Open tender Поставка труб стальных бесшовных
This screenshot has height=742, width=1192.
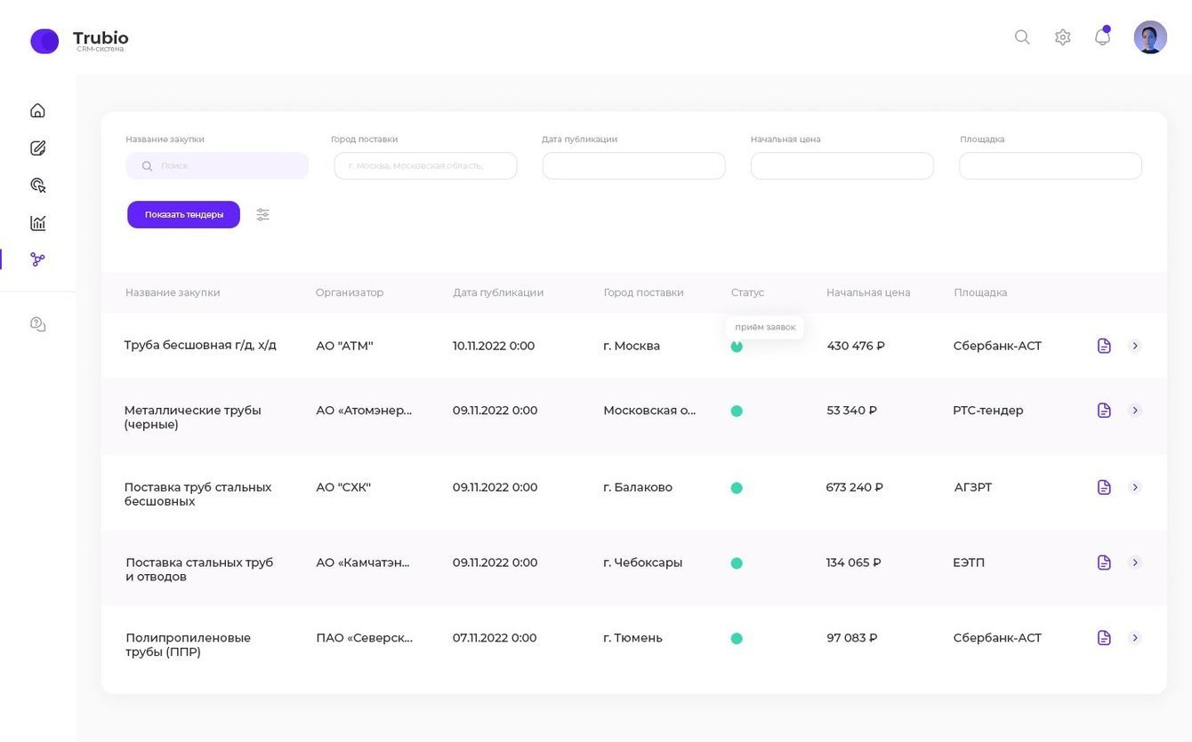pyautogui.click(x=197, y=494)
